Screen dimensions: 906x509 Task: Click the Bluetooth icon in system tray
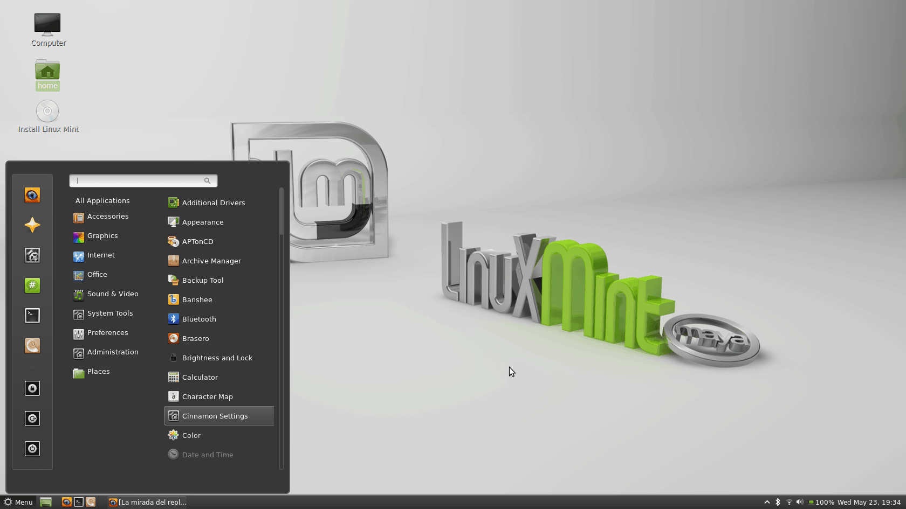[x=778, y=502]
